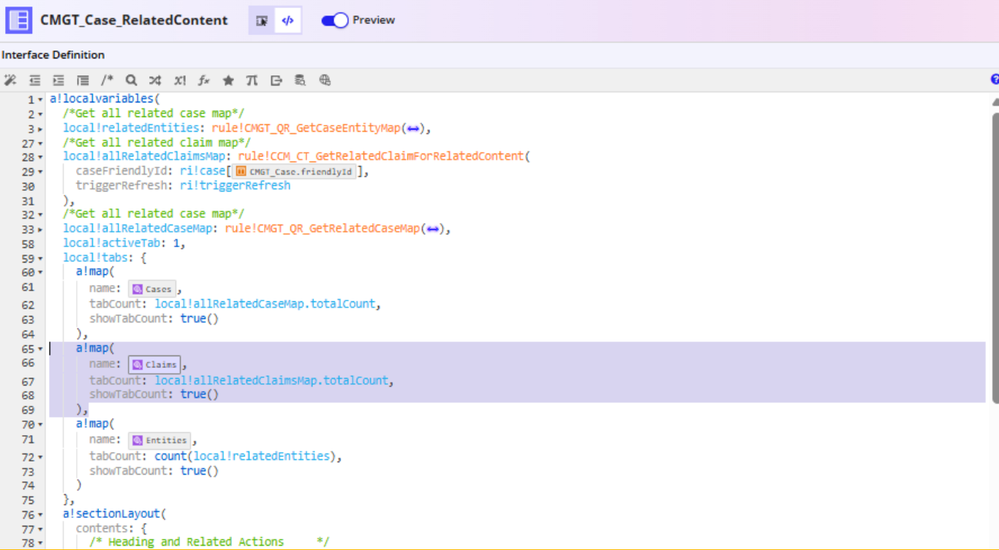
Task: Click the Heading and Related Actions comment
Action: point(209,542)
